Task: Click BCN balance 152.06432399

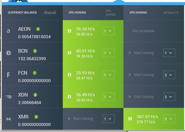Action: coord(32,59)
